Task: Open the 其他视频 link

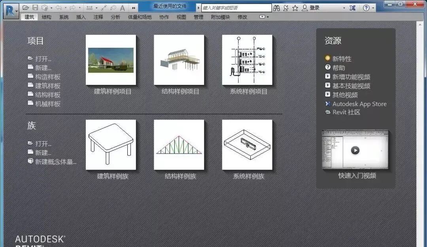Action: [342, 95]
